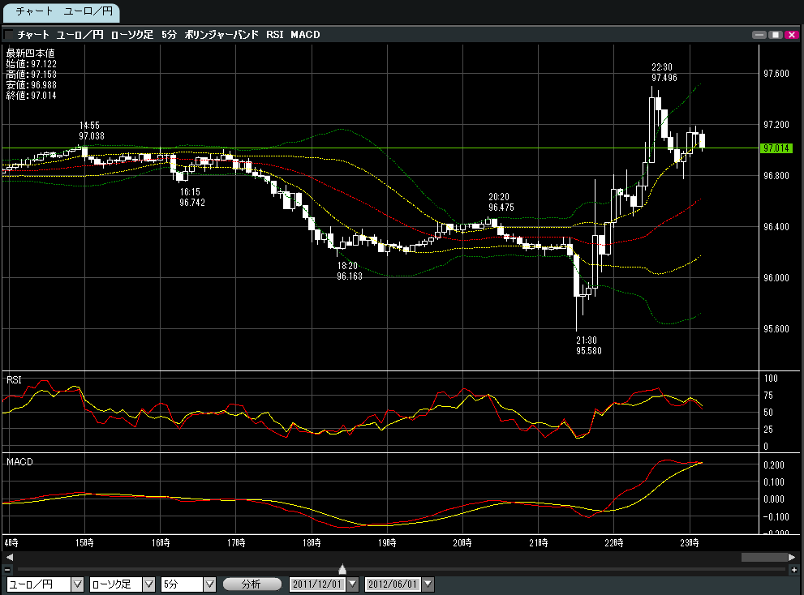Open the 5分 timeframe dropdown
The image size is (804, 595).
tap(209, 584)
